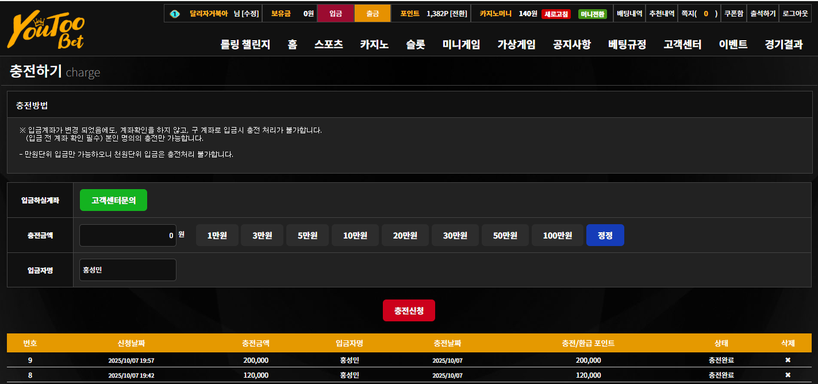Click the green 머니전환 badge
Viewport: 818px width, 384px height.
593,14
